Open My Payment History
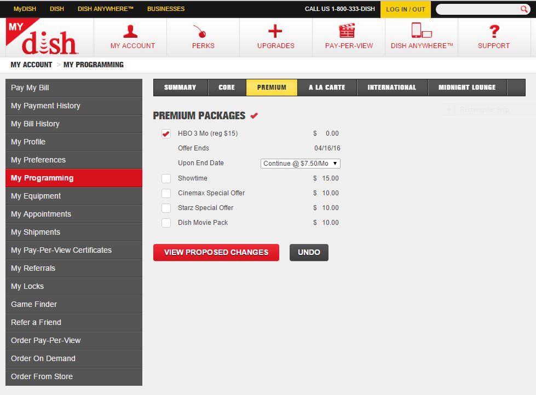The height and width of the screenshot is (395, 536). click(74, 106)
